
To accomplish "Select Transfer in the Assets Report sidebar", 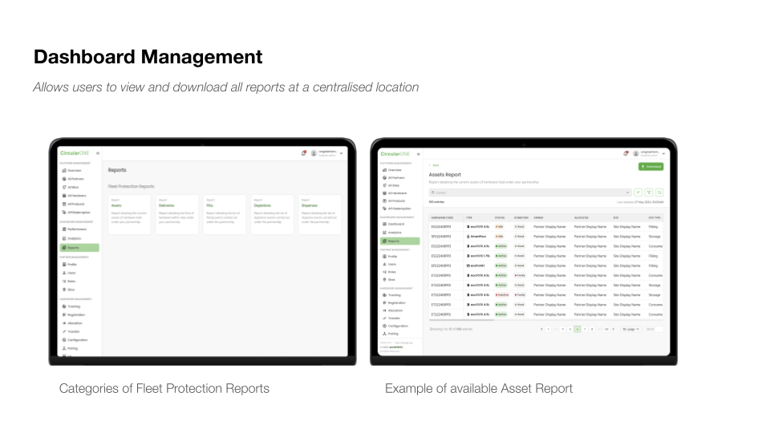I will point(391,318).
